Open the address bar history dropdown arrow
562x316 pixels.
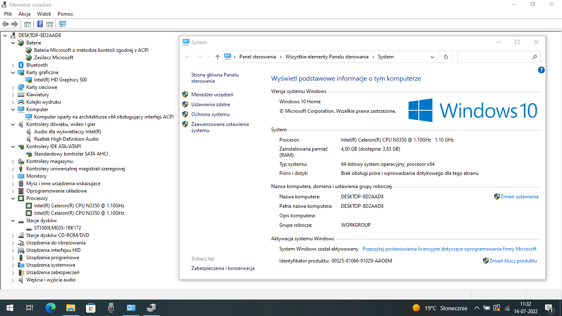pyautogui.click(x=432, y=57)
